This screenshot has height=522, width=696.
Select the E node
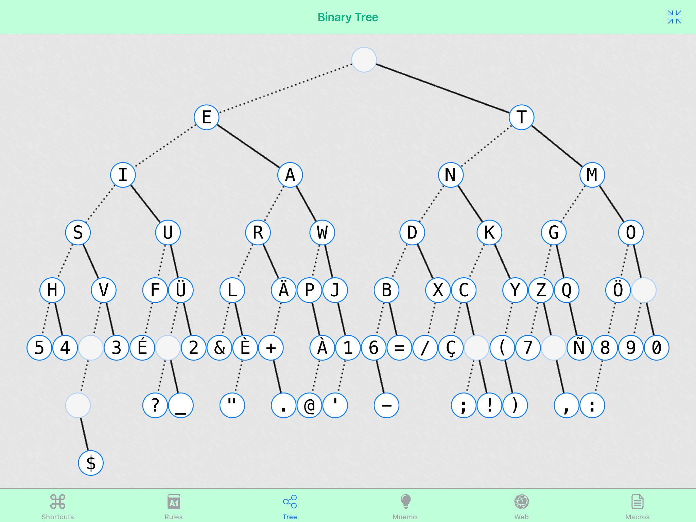point(206,117)
